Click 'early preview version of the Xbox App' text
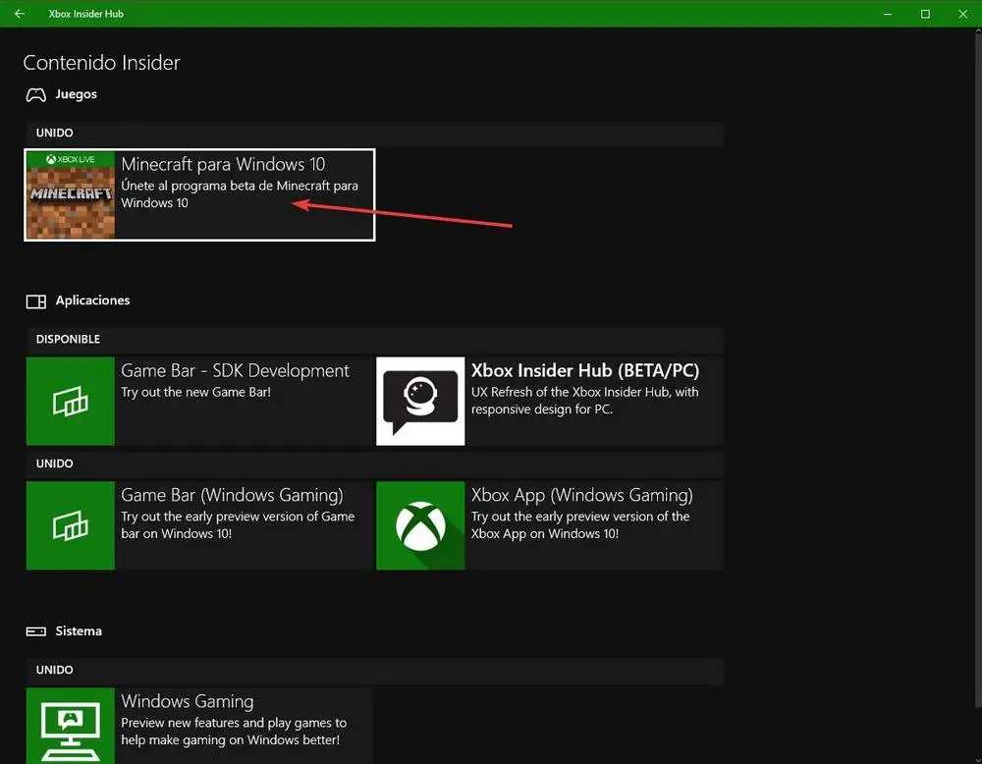The width and height of the screenshot is (982, 764). click(x=580, y=524)
